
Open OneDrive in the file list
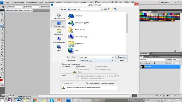tap(75, 16)
